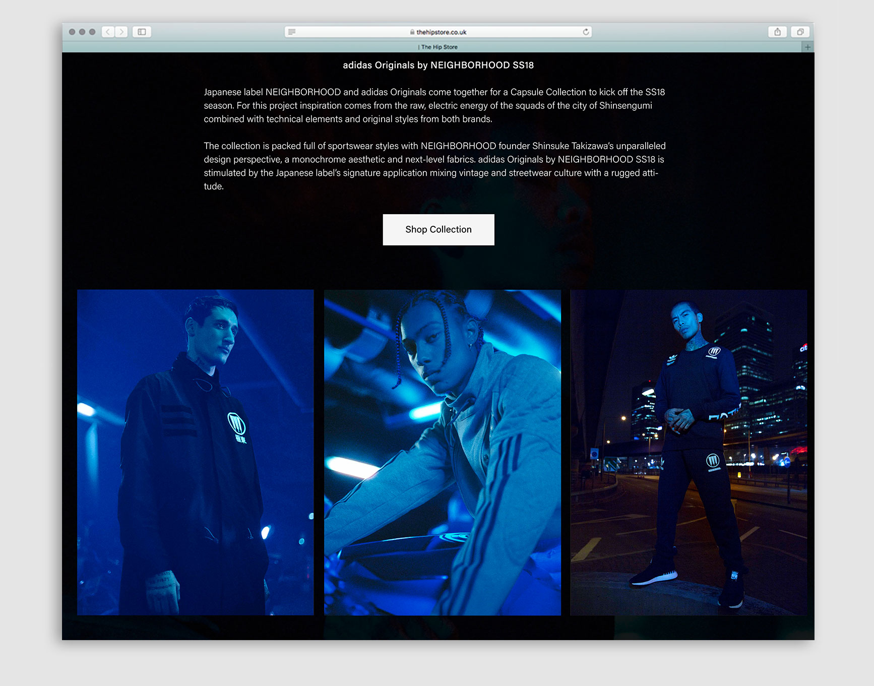Maximize the window with the right traffic-light button
Screen dimensions: 874x686
(x=92, y=32)
